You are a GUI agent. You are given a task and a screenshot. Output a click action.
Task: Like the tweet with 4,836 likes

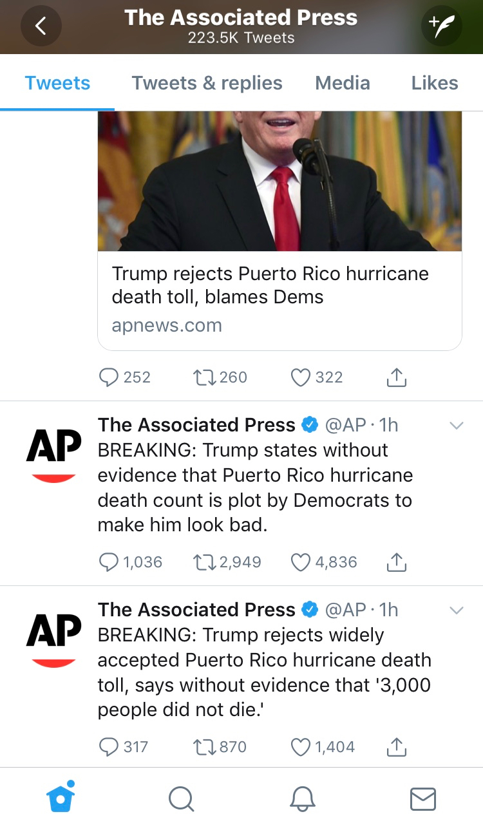(301, 562)
